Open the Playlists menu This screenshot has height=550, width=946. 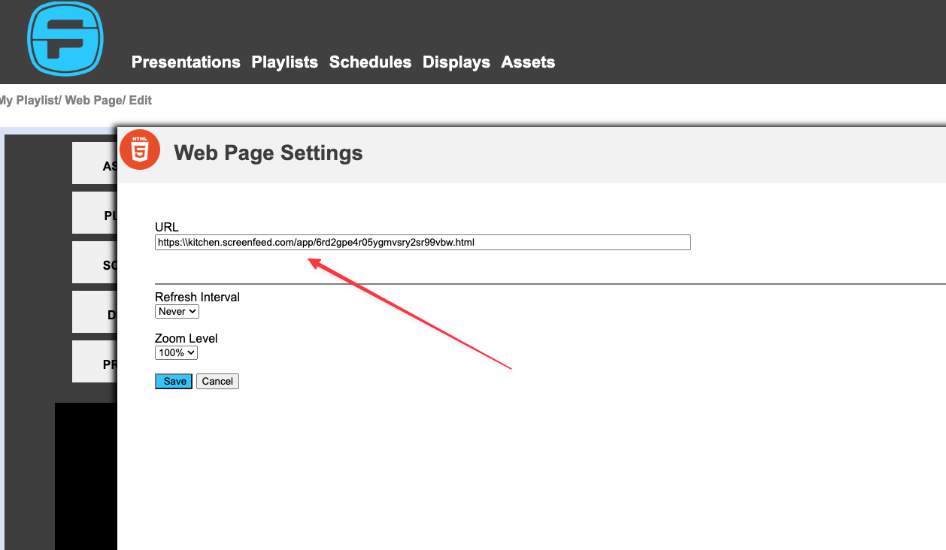[284, 62]
